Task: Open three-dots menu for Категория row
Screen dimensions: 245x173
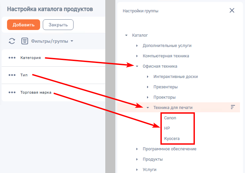Action: coord(12,58)
